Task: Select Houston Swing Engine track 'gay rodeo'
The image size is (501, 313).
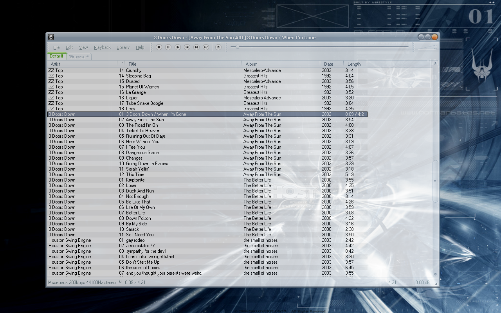Action: pyautogui.click(x=207, y=240)
